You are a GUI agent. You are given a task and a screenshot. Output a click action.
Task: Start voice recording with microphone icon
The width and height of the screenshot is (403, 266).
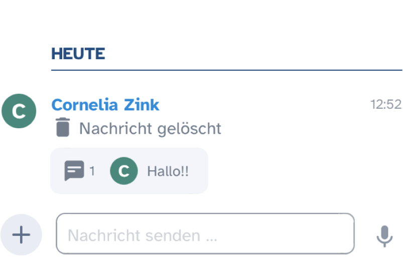[384, 236]
